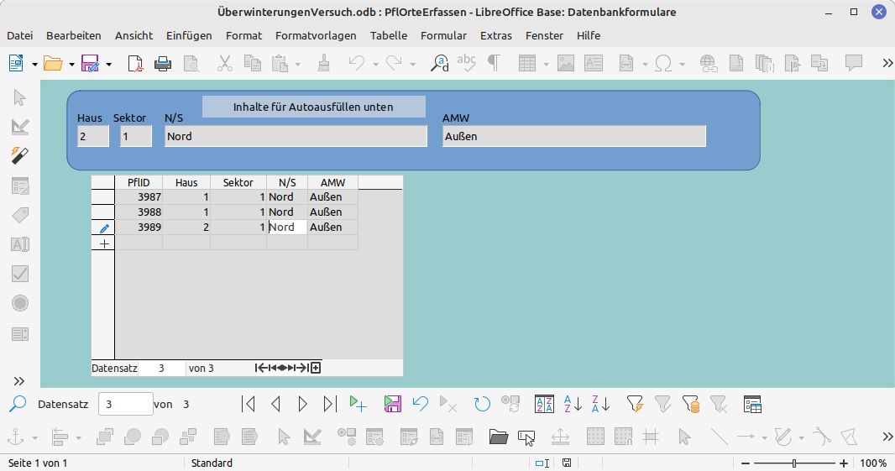The image size is (895, 471).
Task: Save the current record
Action: point(392,404)
